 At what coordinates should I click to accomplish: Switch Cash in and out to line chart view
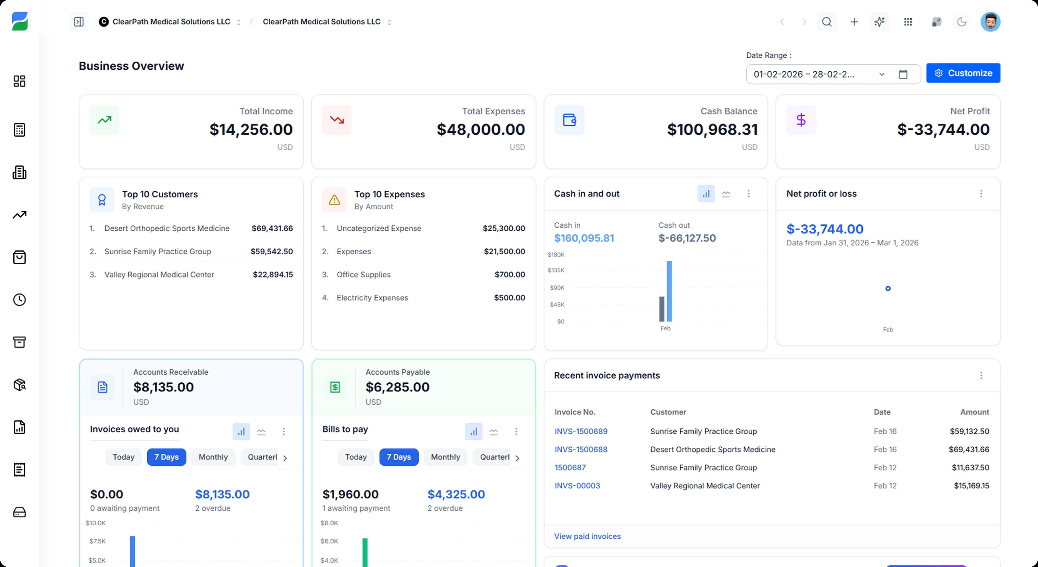click(x=727, y=194)
